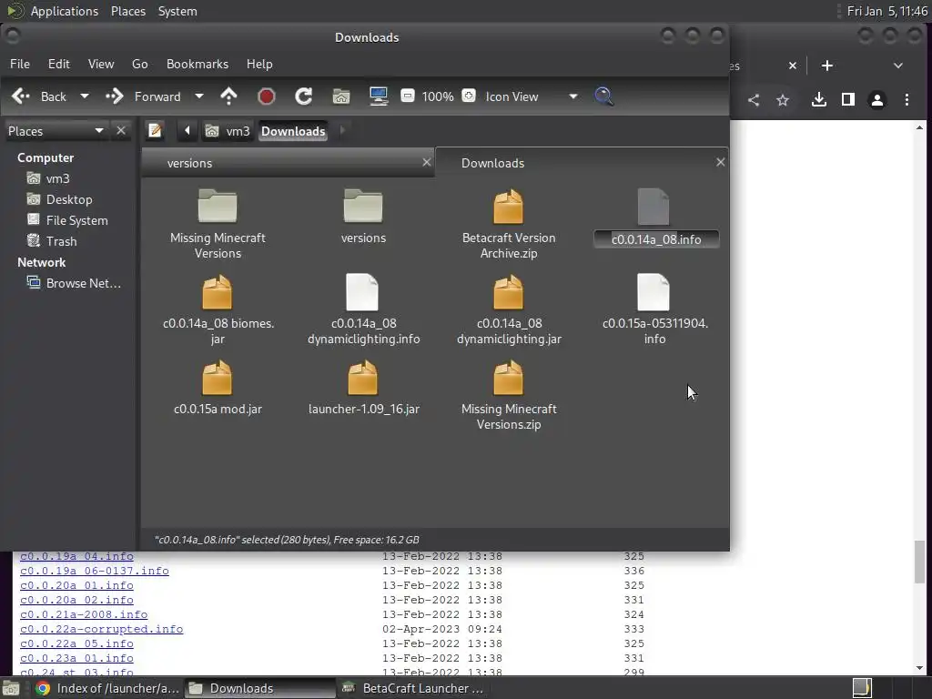Click Downloads path bar button
The image size is (932, 699).
pos(293,131)
